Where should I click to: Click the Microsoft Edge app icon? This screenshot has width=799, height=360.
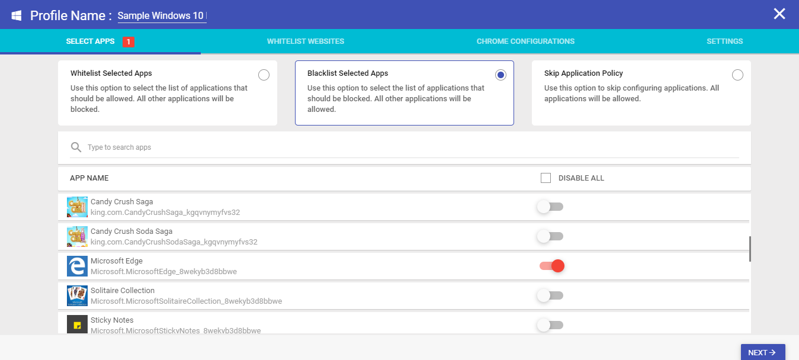click(x=77, y=266)
